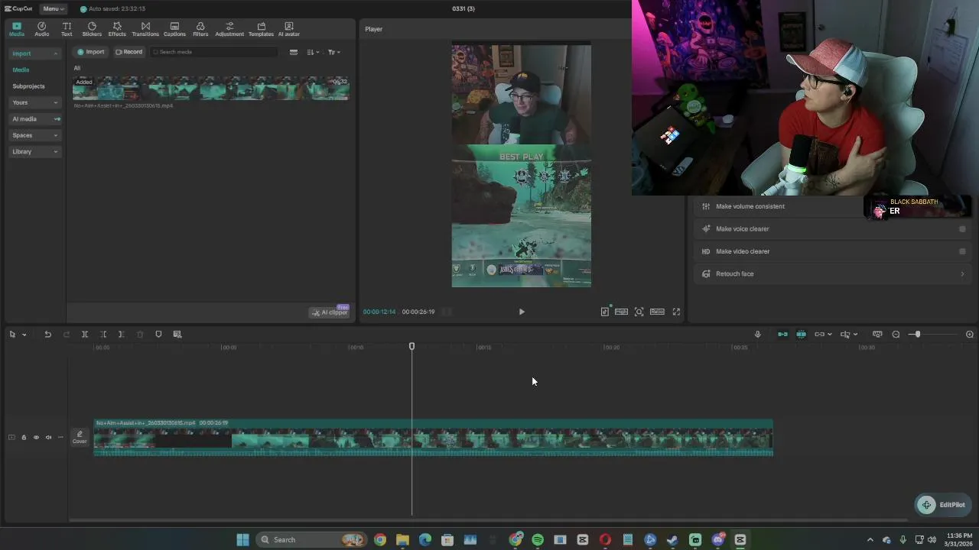Zoom out the timeline
This screenshot has width=979, height=550.
pyautogui.click(x=896, y=335)
